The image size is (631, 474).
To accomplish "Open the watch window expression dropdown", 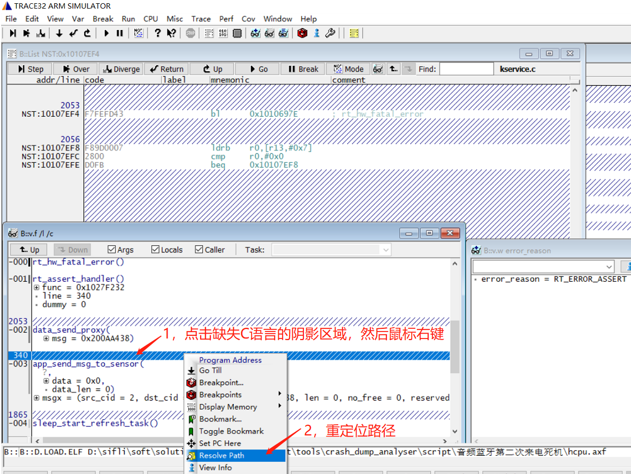I will point(609,267).
